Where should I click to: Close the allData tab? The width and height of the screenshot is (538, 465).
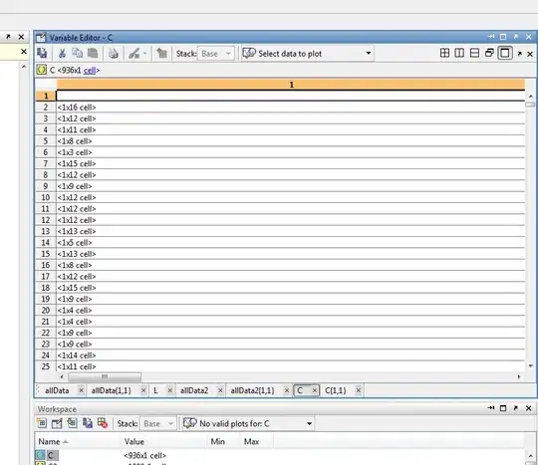[x=81, y=390]
